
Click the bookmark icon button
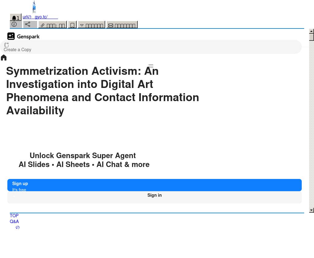pos(72,25)
